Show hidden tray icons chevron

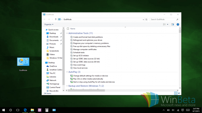click(164, 110)
